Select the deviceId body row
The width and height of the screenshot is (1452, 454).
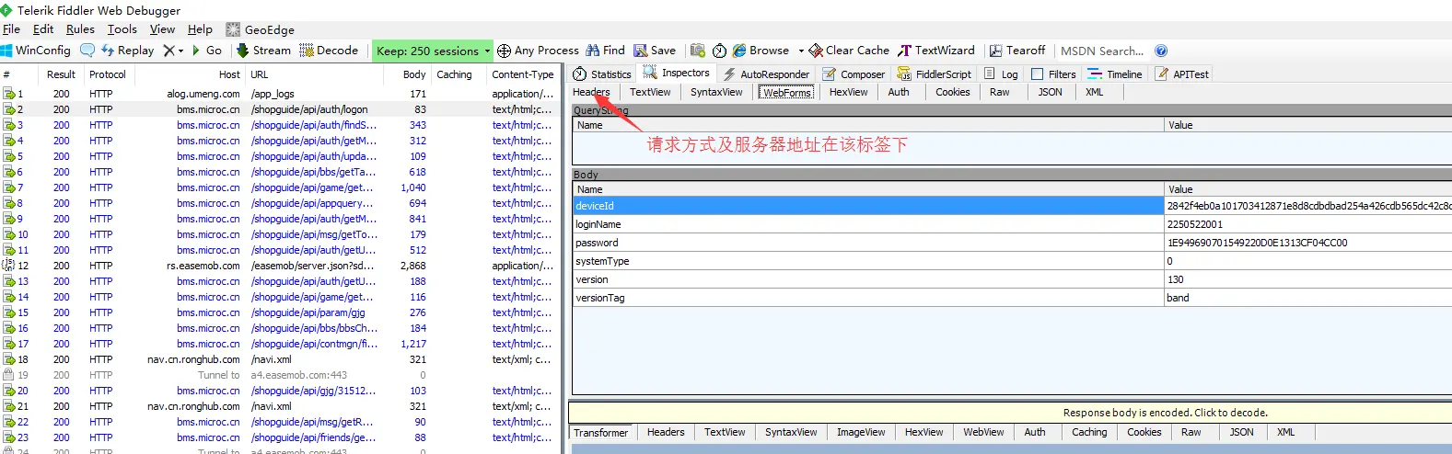(x=1012, y=206)
